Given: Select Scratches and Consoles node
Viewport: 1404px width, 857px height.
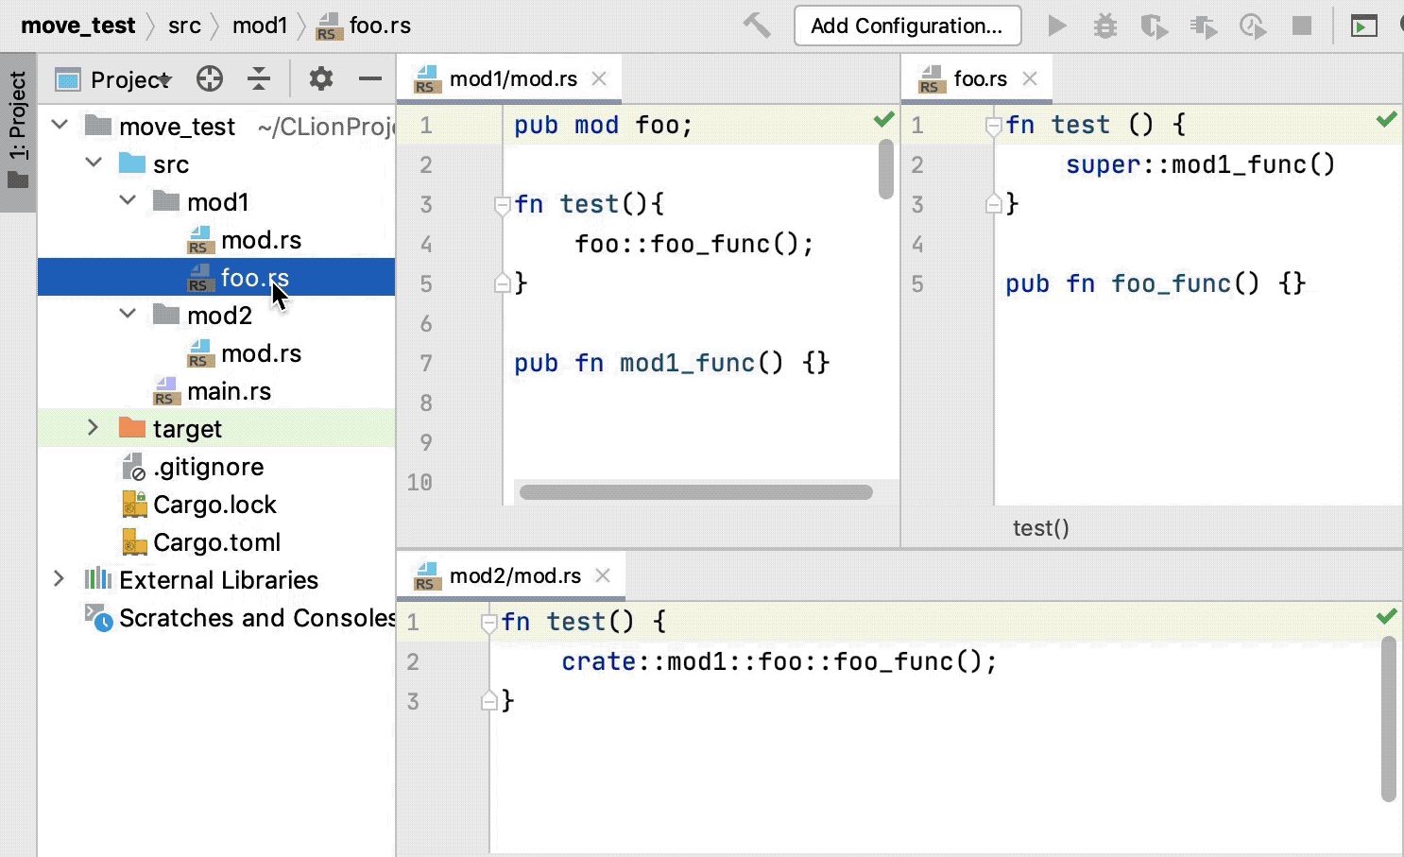Looking at the screenshot, I should coord(240,618).
